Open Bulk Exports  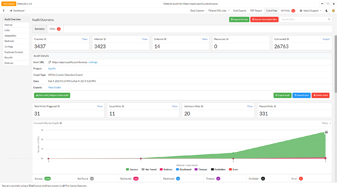(x=239, y=11)
